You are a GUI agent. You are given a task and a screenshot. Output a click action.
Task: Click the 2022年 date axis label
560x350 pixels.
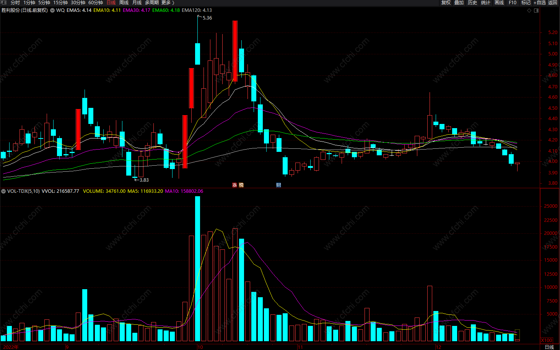pos(11,347)
